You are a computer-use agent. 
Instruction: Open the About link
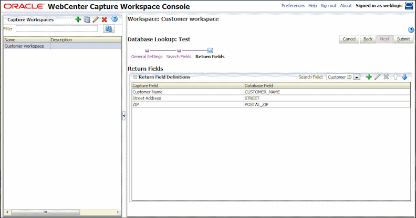point(346,6)
